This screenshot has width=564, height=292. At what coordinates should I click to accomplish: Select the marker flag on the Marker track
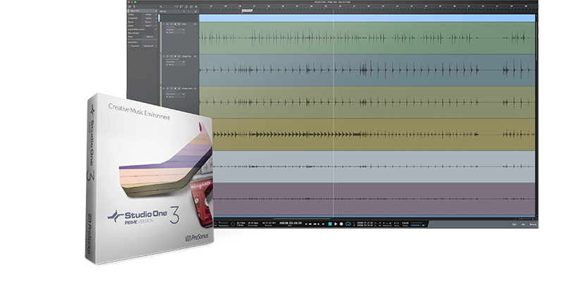click(x=247, y=11)
